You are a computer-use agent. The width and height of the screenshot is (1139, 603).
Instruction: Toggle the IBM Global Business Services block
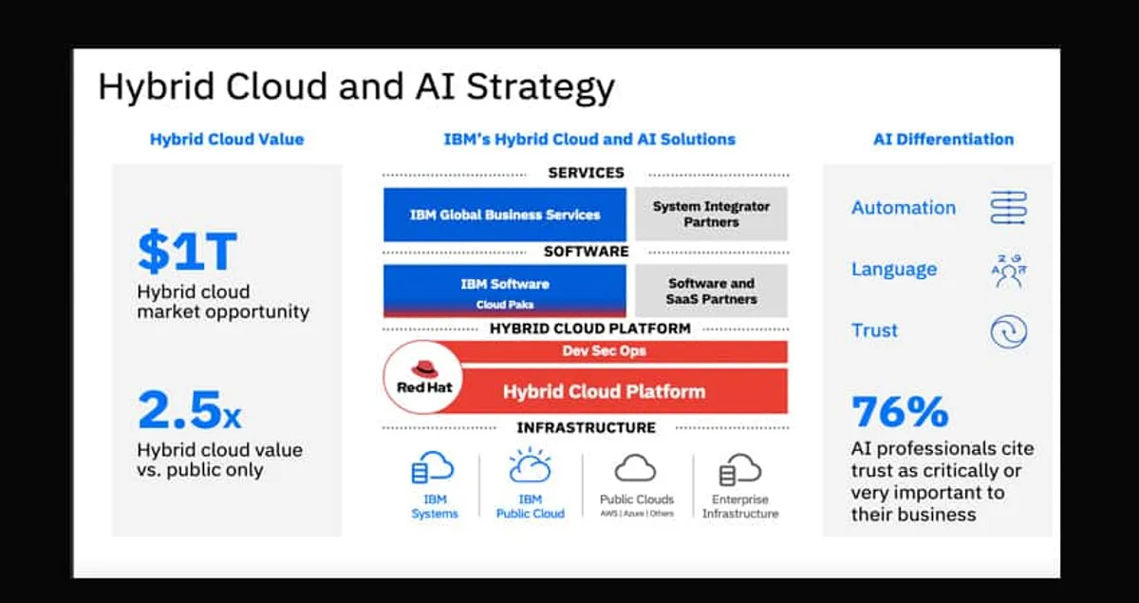click(x=504, y=215)
